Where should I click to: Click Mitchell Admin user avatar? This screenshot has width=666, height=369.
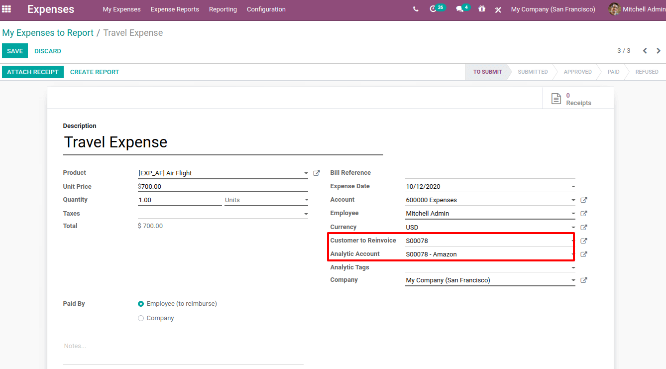[x=614, y=9]
